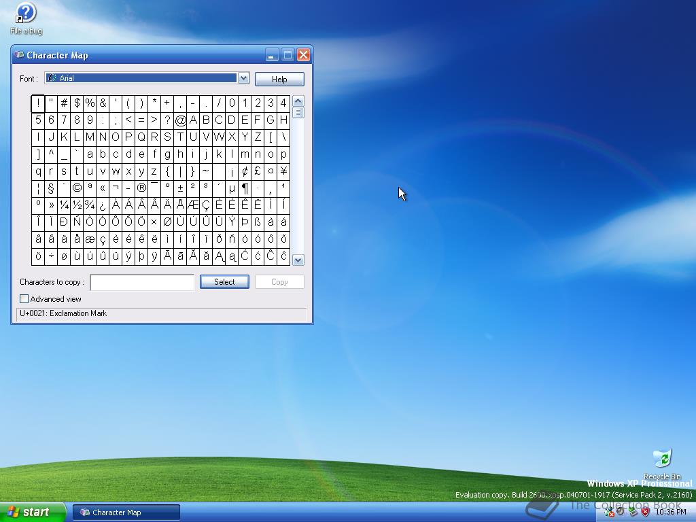Choose the § section sign cell

(x=51, y=188)
